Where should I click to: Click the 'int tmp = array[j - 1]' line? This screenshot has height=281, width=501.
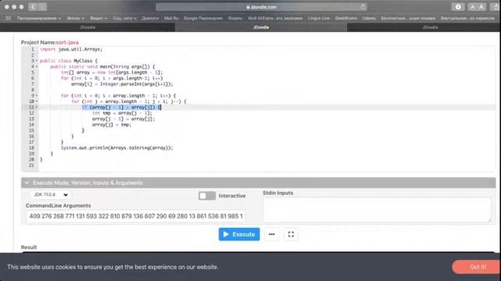pos(122,113)
